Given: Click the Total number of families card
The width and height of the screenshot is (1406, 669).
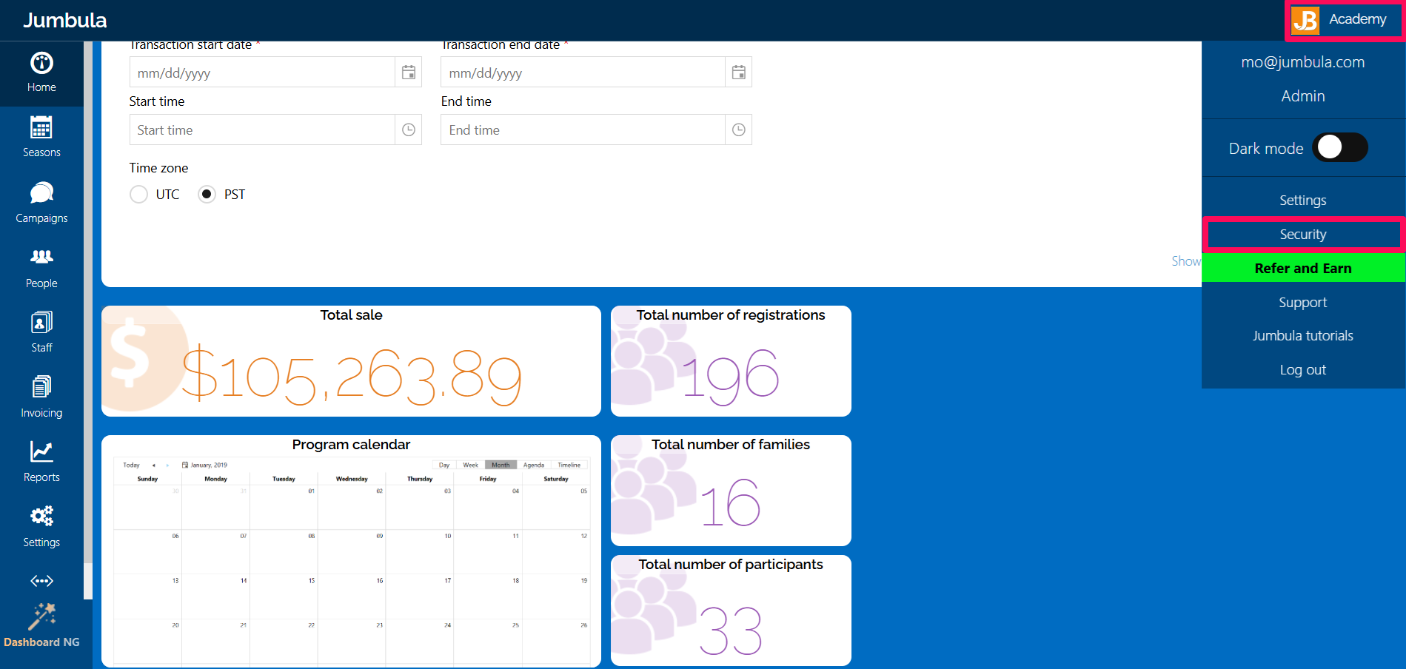Looking at the screenshot, I should pos(731,491).
